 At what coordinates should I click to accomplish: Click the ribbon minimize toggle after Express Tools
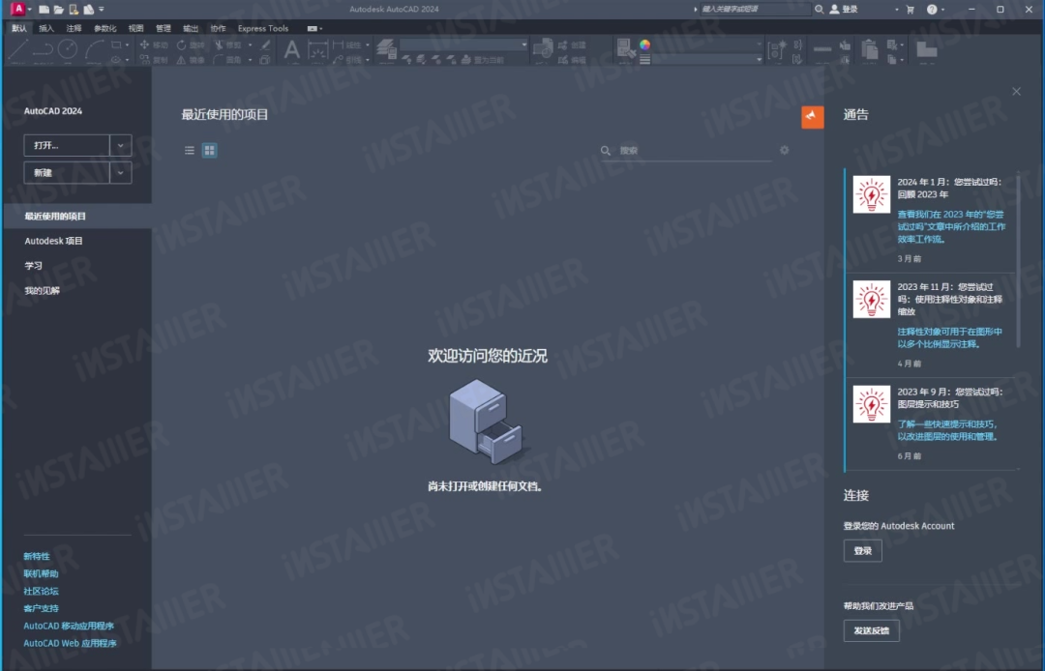point(312,29)
